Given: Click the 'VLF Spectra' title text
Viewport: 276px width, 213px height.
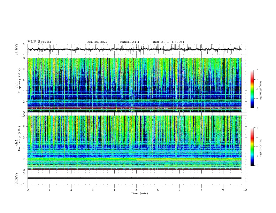Looking at the screenshot, I should [39, 42].
